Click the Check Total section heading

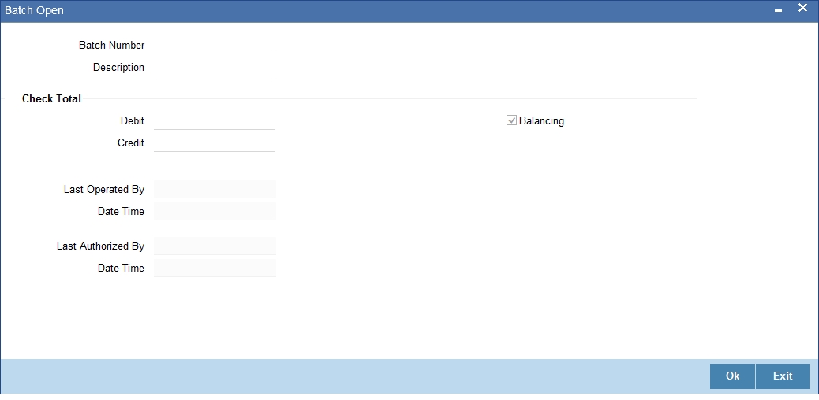[x=52, y=98]
